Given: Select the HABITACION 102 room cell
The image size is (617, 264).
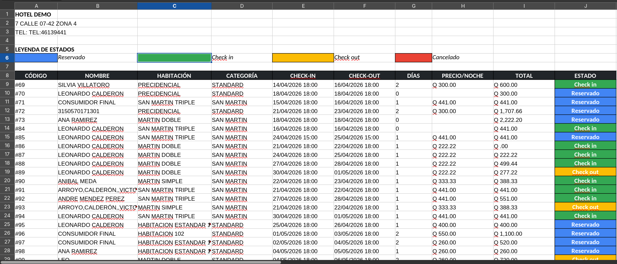Looking at the screenshot, I should tap(174, 234).
